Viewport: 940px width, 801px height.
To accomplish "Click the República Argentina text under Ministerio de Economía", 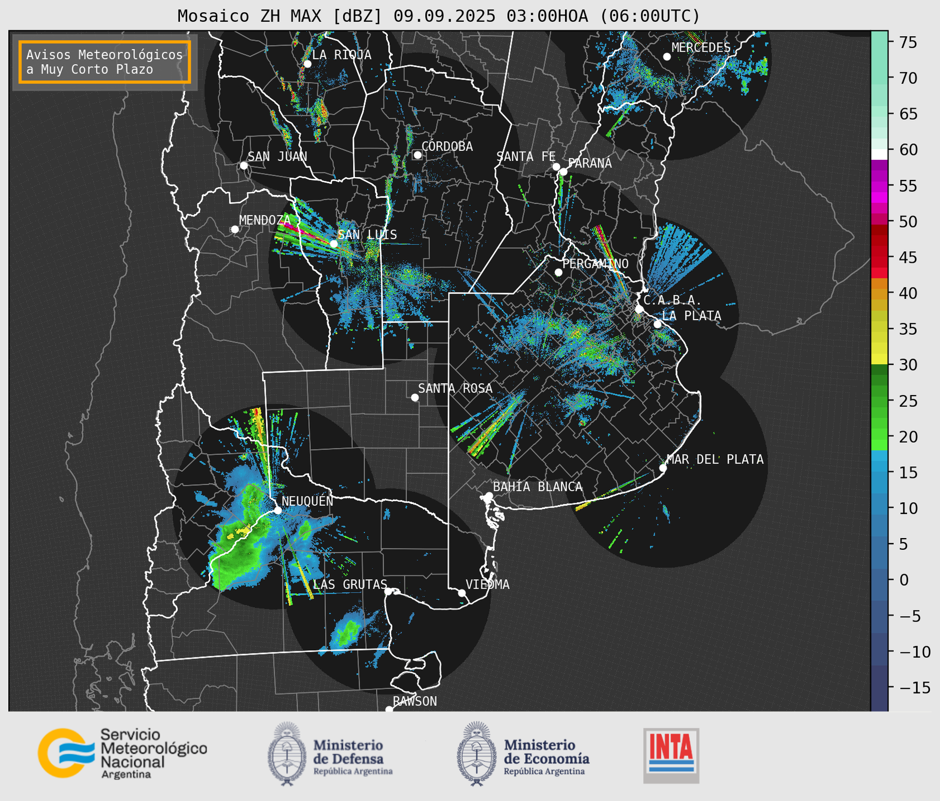I will coord(544,771).
